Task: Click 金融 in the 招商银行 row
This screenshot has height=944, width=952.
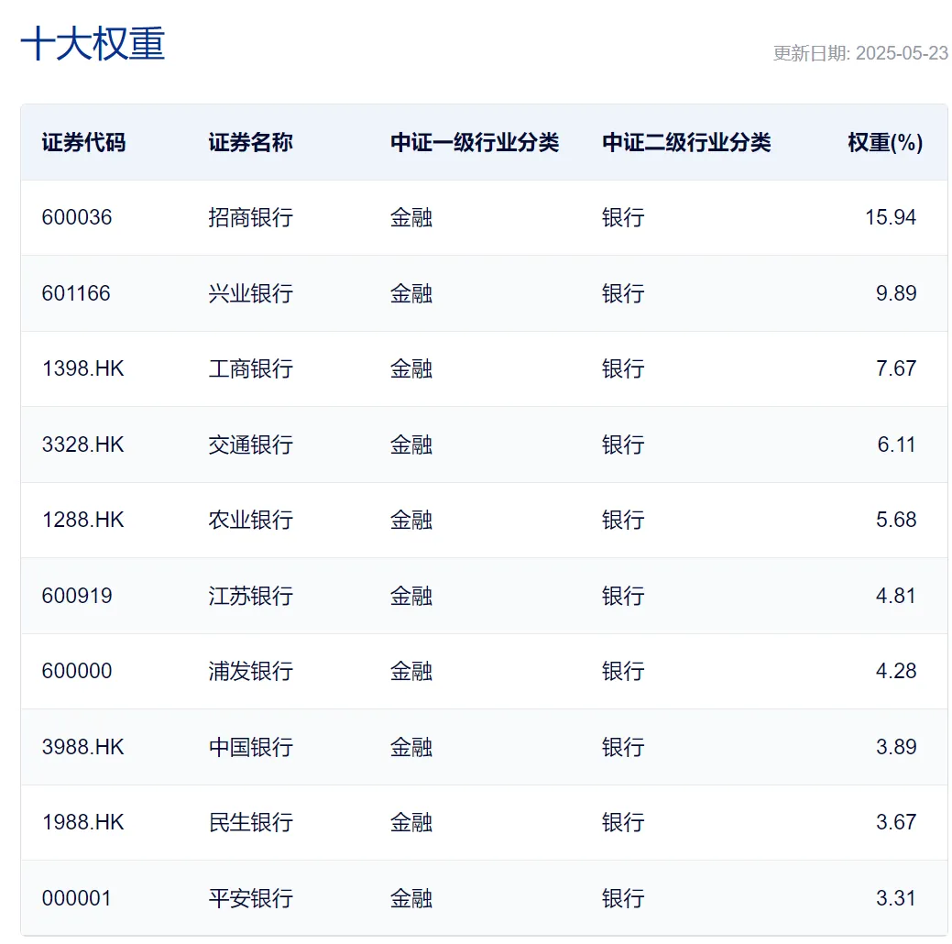Action: [411, 217]
